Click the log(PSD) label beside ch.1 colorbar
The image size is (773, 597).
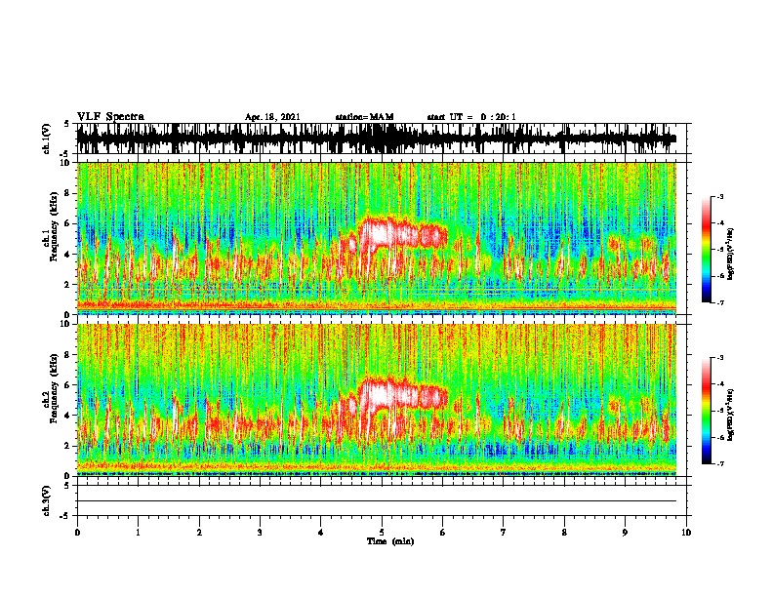pos(730,254)
